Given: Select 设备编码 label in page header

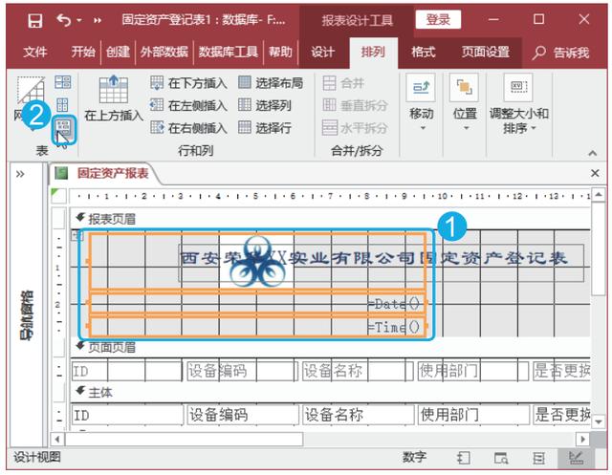Looking at the screenshot, I should click(242, 371).
